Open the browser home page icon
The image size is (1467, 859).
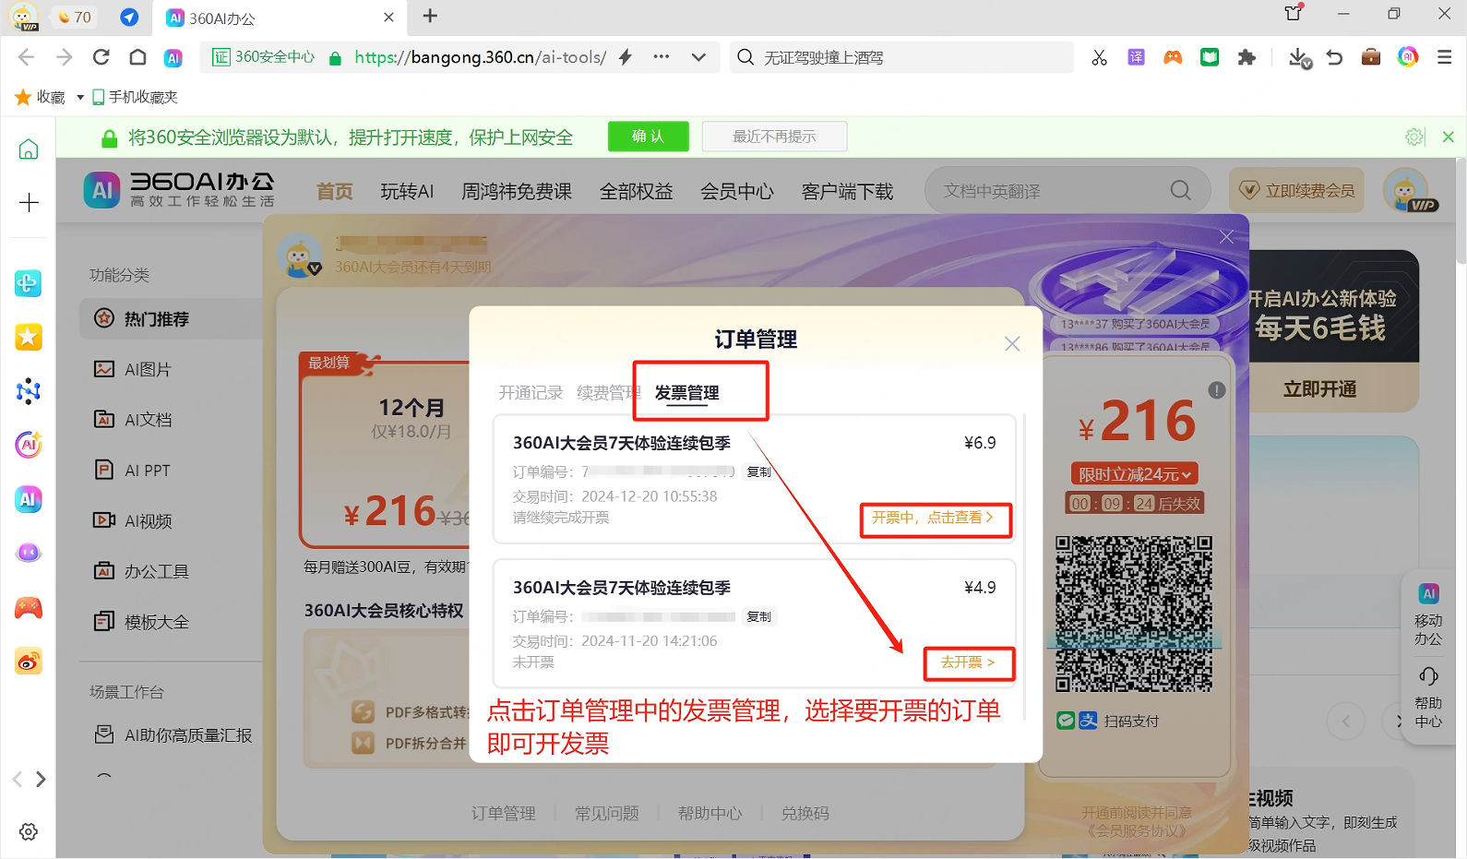coord(137,57)
